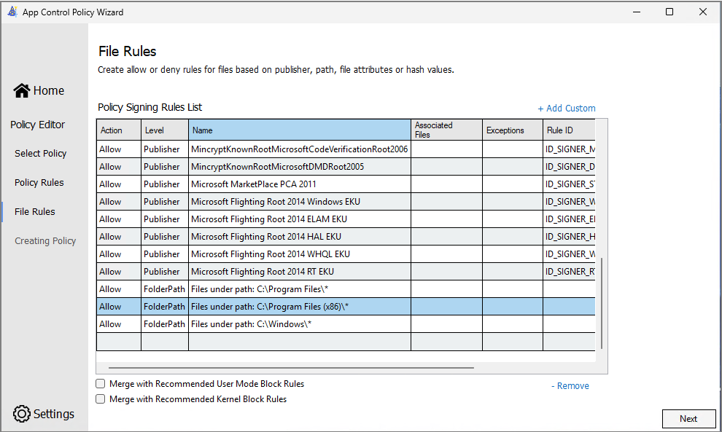This screenshot has width=722, height=432.
Task: Click the empty last row of the rules table
Action: pyautogui.click(x=346, y=342)
